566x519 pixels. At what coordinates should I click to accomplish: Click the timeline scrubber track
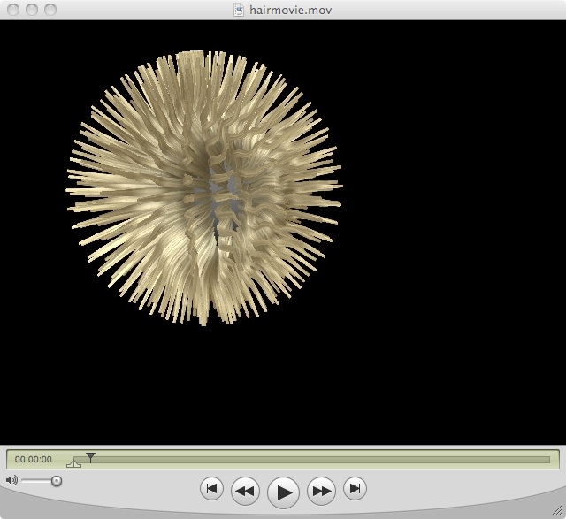(311, 460)
